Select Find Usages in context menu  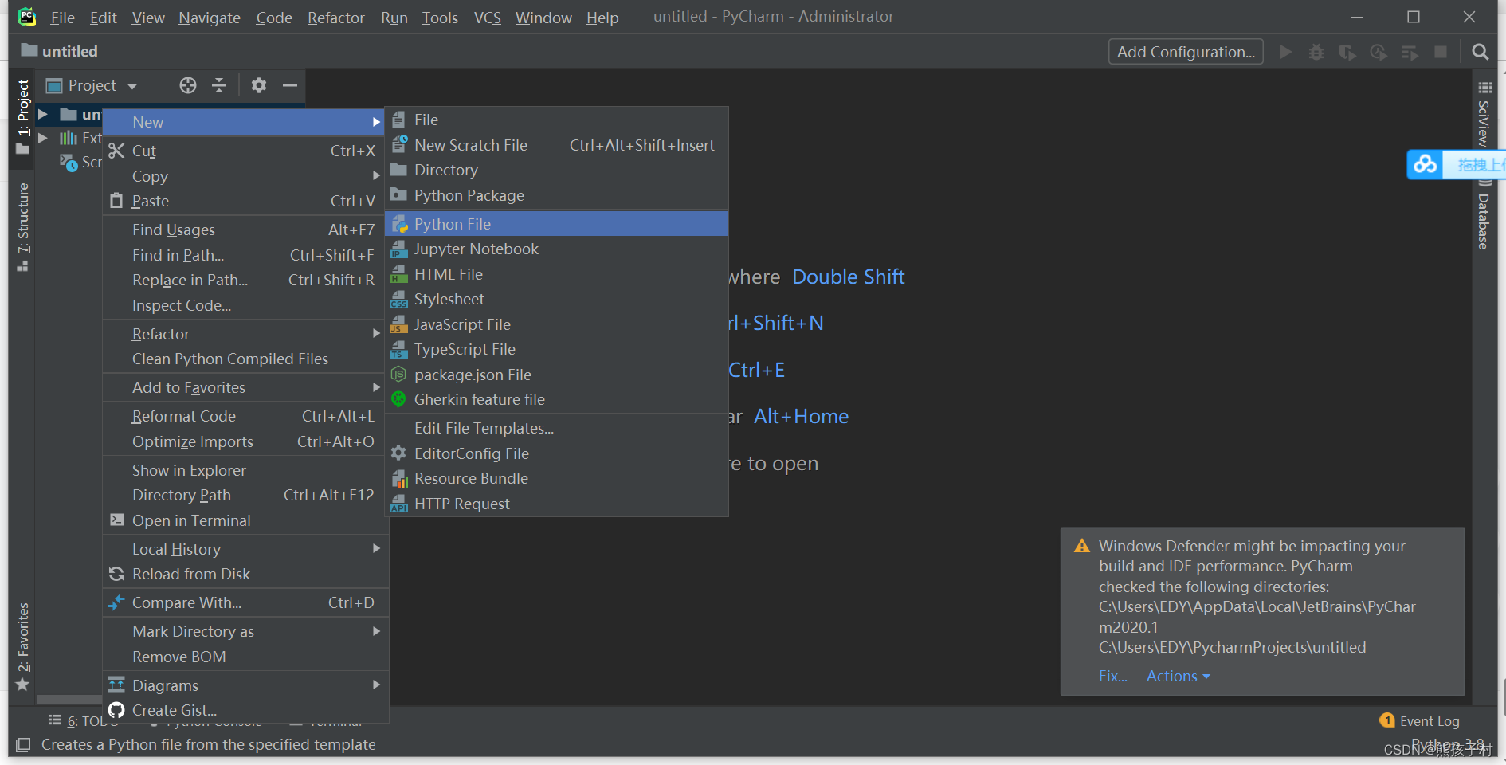pos(245,229)
